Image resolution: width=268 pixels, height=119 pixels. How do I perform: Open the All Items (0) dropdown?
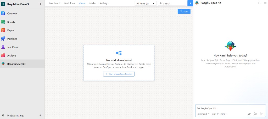[146, 3]
